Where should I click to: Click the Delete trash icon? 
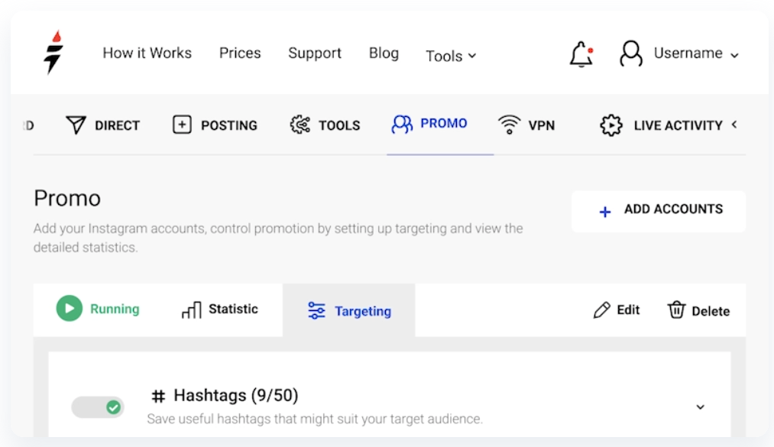[x=676, y=310]
